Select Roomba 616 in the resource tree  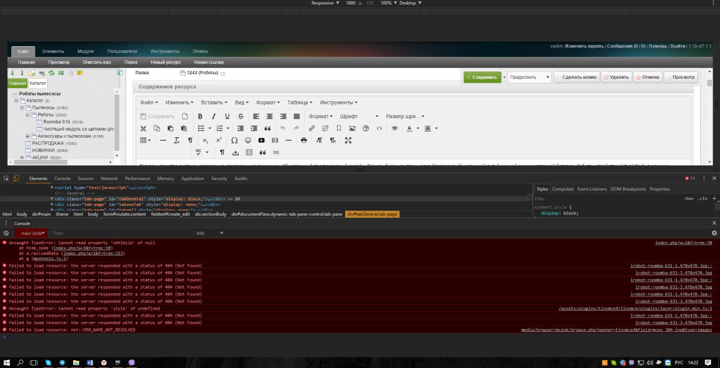click(x=56, y=122)
